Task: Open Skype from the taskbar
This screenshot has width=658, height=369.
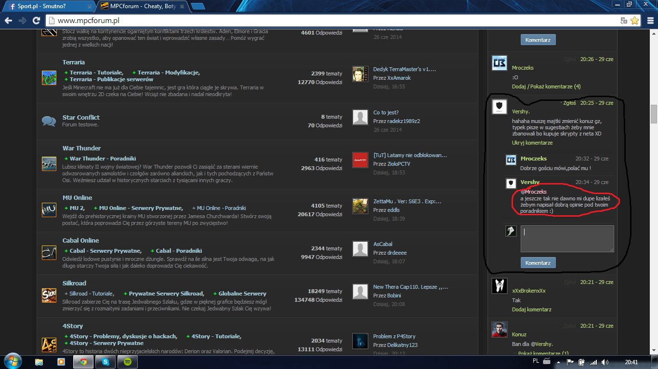Action: click(106, 362)
